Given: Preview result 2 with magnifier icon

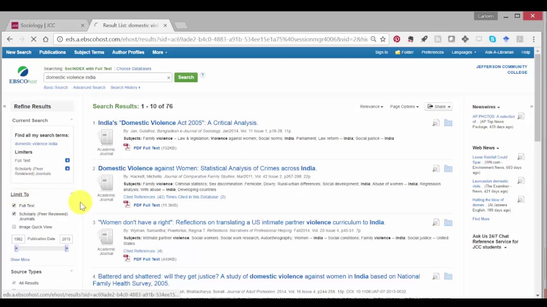Looking at the screenshot, I should 436,169.
